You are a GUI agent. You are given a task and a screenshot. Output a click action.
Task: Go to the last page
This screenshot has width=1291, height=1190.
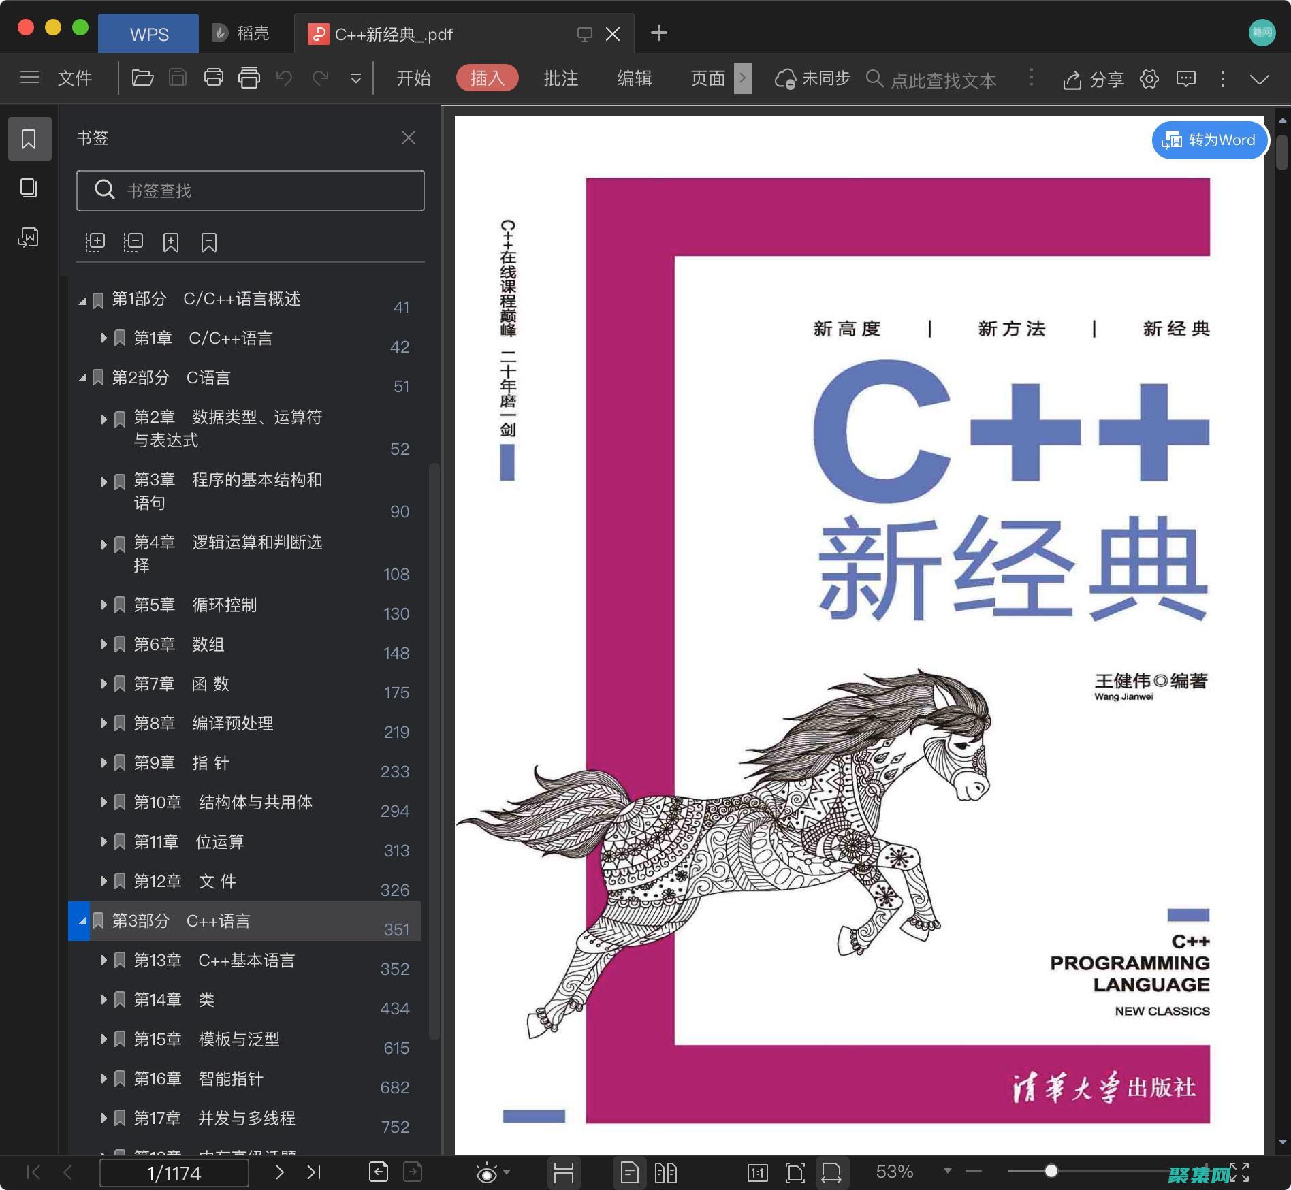pyautogui.click(x=314, y=1172)
